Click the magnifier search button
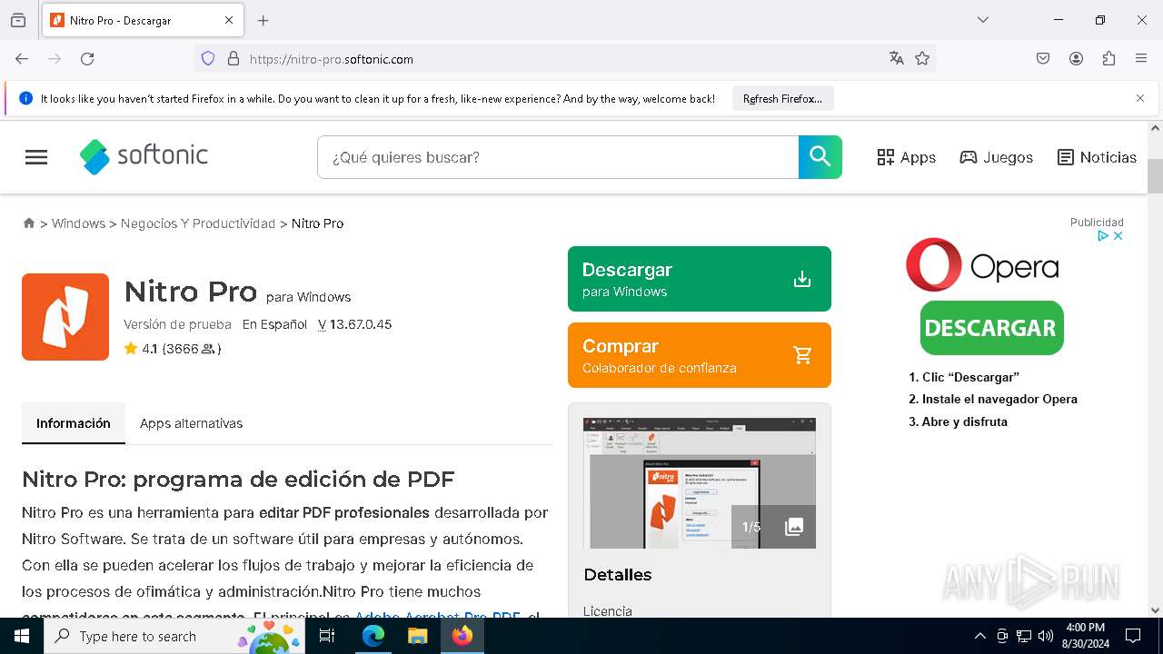 pyautogui.click(x=820, y=157)
